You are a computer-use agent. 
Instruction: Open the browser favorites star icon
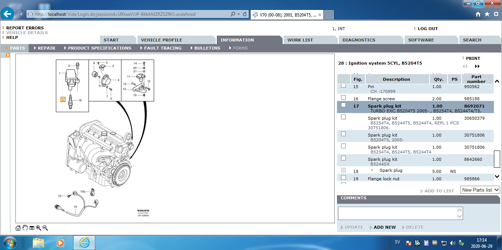point(487,14)
